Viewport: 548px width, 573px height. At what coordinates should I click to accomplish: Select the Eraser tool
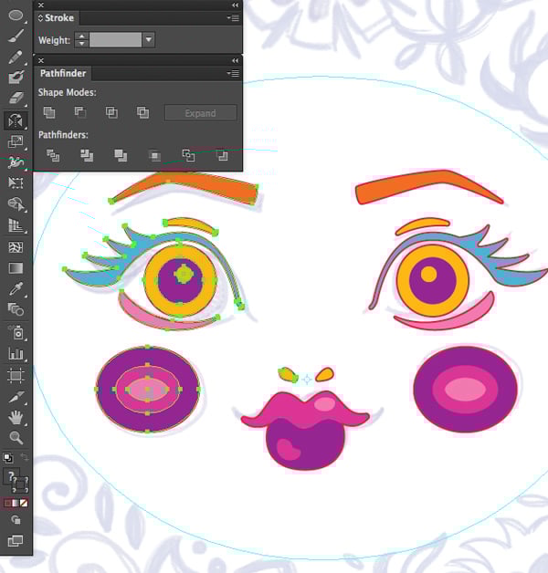click(16, 98)
